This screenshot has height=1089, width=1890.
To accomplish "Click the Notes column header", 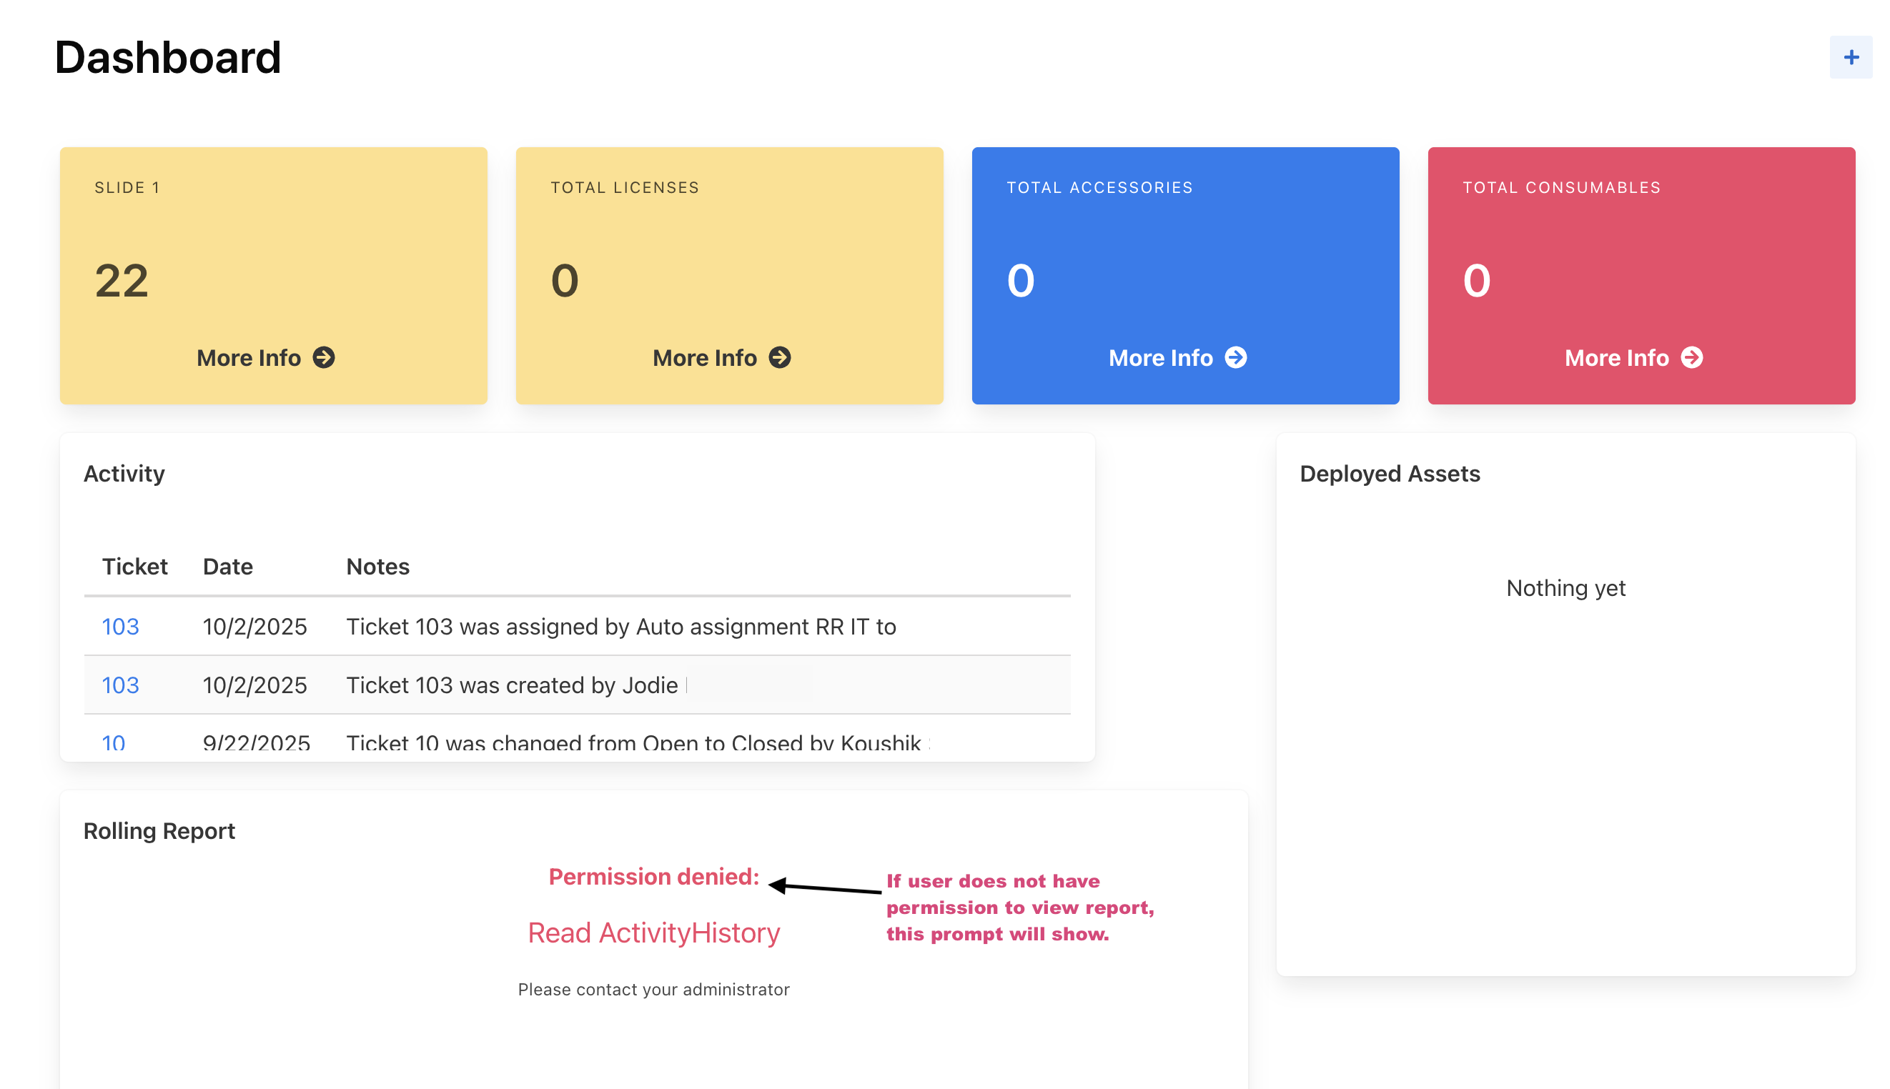I will [x=378, y=566].
